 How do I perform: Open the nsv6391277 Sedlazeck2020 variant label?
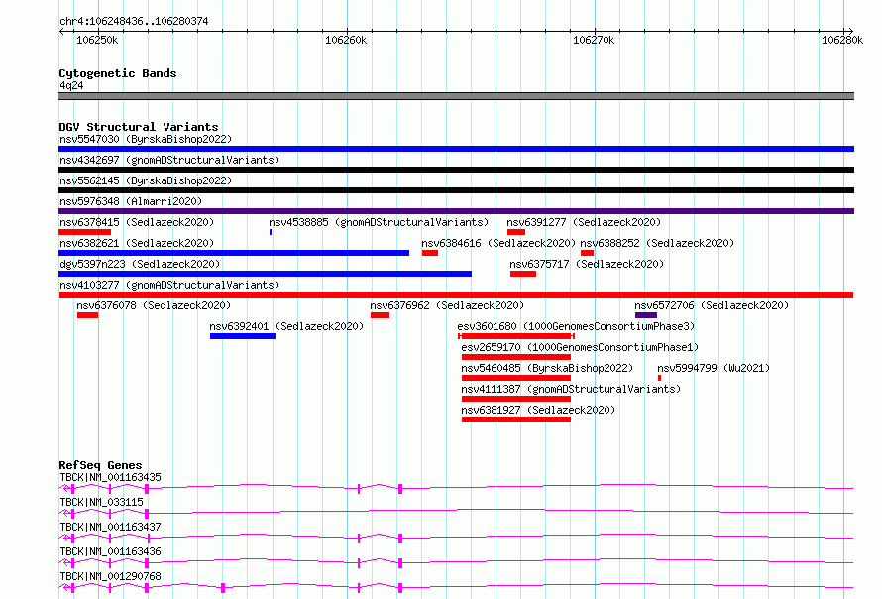[584, 222]
